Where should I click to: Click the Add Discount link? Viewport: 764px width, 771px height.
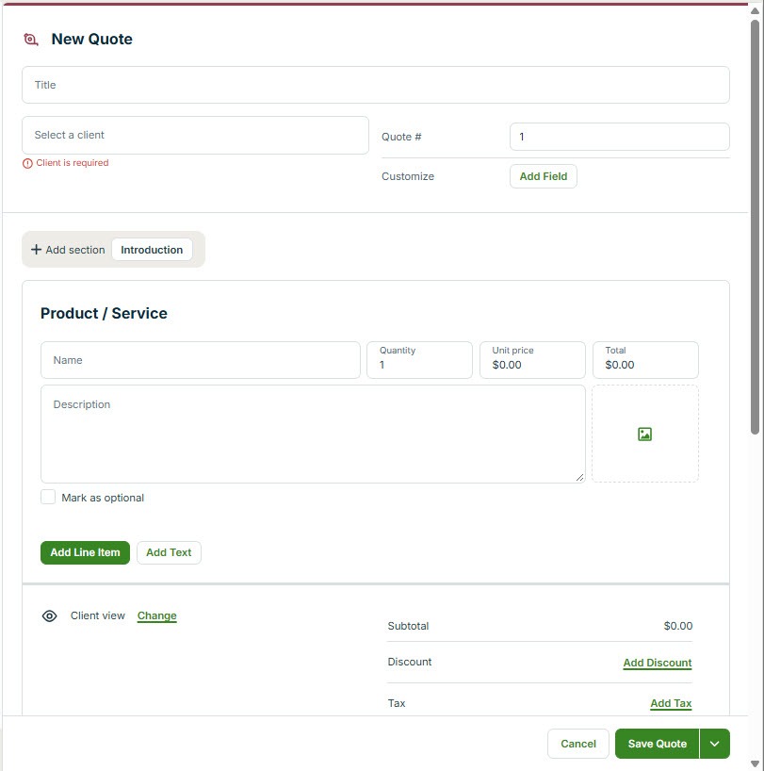(x=658, y=663)
